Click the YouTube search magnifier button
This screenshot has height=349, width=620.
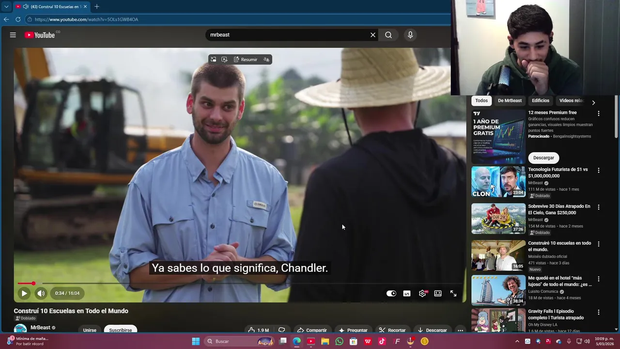coord(388,35)
